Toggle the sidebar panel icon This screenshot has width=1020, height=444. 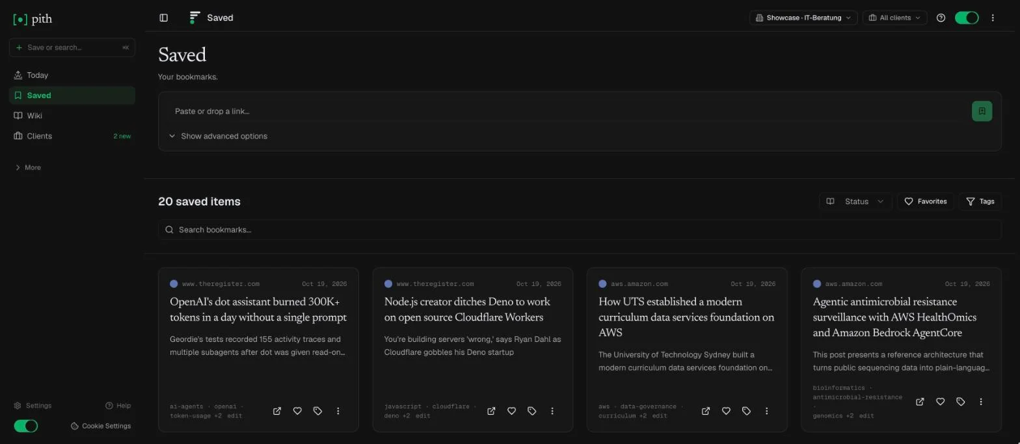click(164, 18)
